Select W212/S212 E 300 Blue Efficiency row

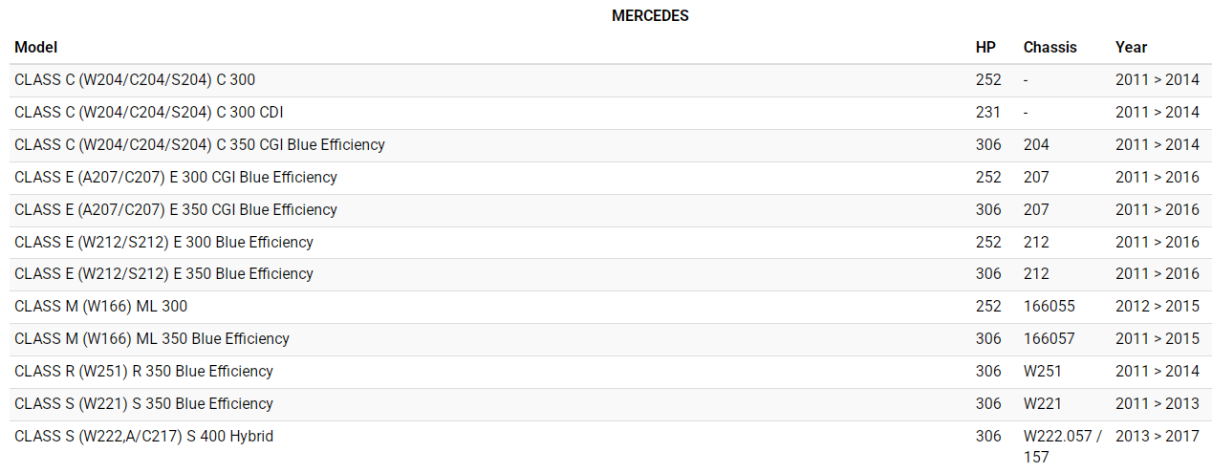163,243
